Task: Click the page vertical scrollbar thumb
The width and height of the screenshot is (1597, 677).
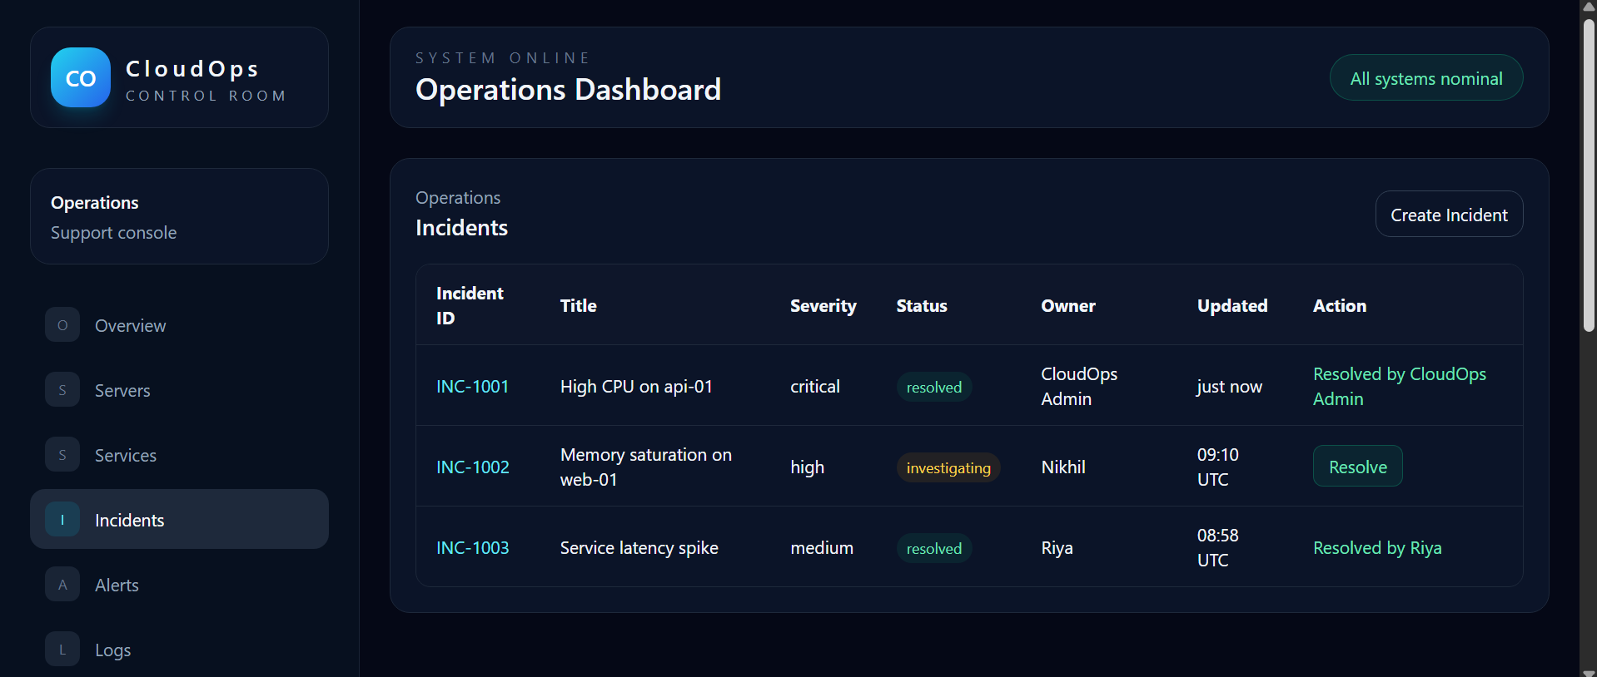Action: click(1589, 175)
